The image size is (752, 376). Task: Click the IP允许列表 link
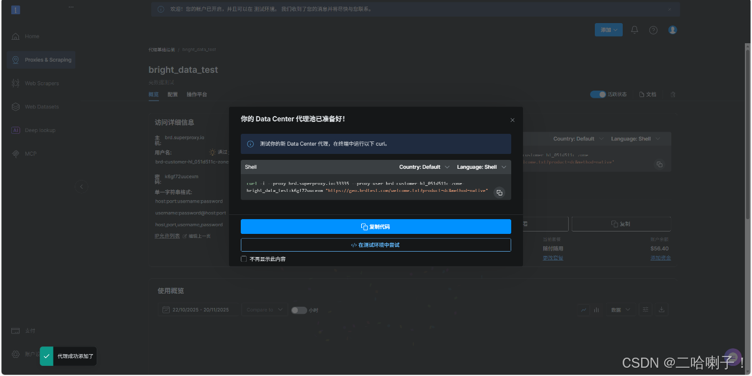tap(167, 236)
